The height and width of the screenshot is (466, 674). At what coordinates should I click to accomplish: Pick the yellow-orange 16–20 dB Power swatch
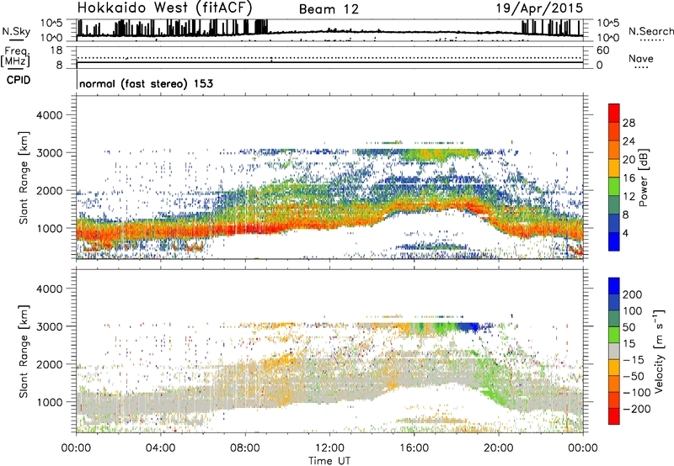(614, 167)
